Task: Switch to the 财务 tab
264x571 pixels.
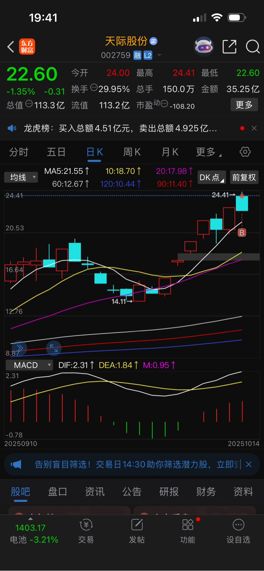Action: tap(206, 492)
